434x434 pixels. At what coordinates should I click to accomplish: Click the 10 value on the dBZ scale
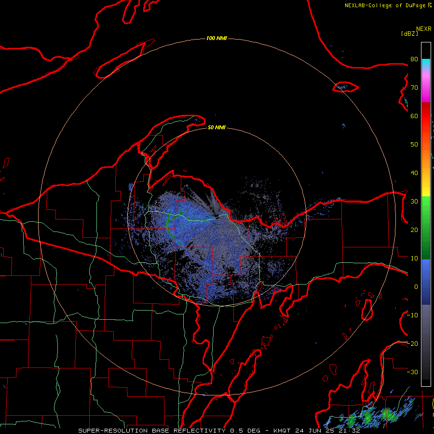point(414,258)
